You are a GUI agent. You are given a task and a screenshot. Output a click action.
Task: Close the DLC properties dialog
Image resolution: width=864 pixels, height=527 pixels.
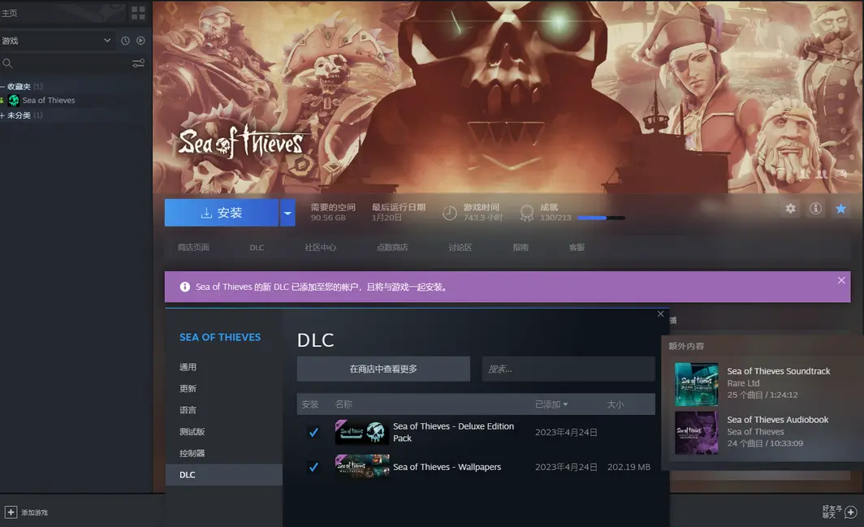pos(661,313)
